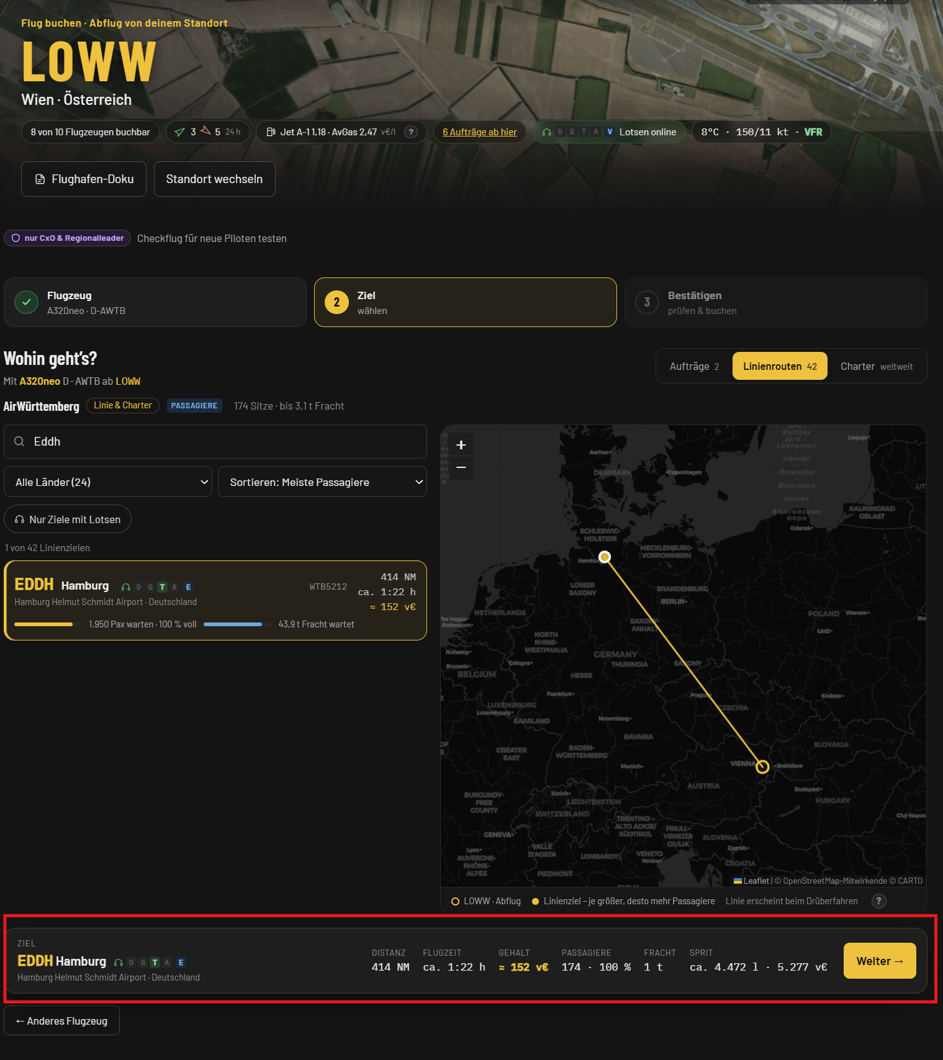Screen dimensions: 943x1060
Task: Focus the destination search field containing Eddh
Action: [215, 441]
